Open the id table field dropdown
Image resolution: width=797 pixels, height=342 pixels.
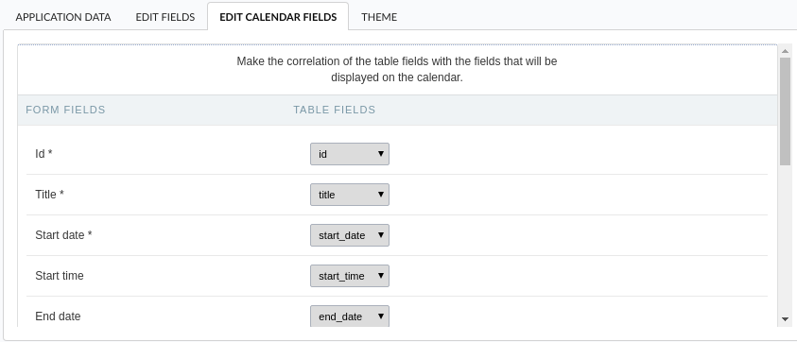[x=350, y=154]
